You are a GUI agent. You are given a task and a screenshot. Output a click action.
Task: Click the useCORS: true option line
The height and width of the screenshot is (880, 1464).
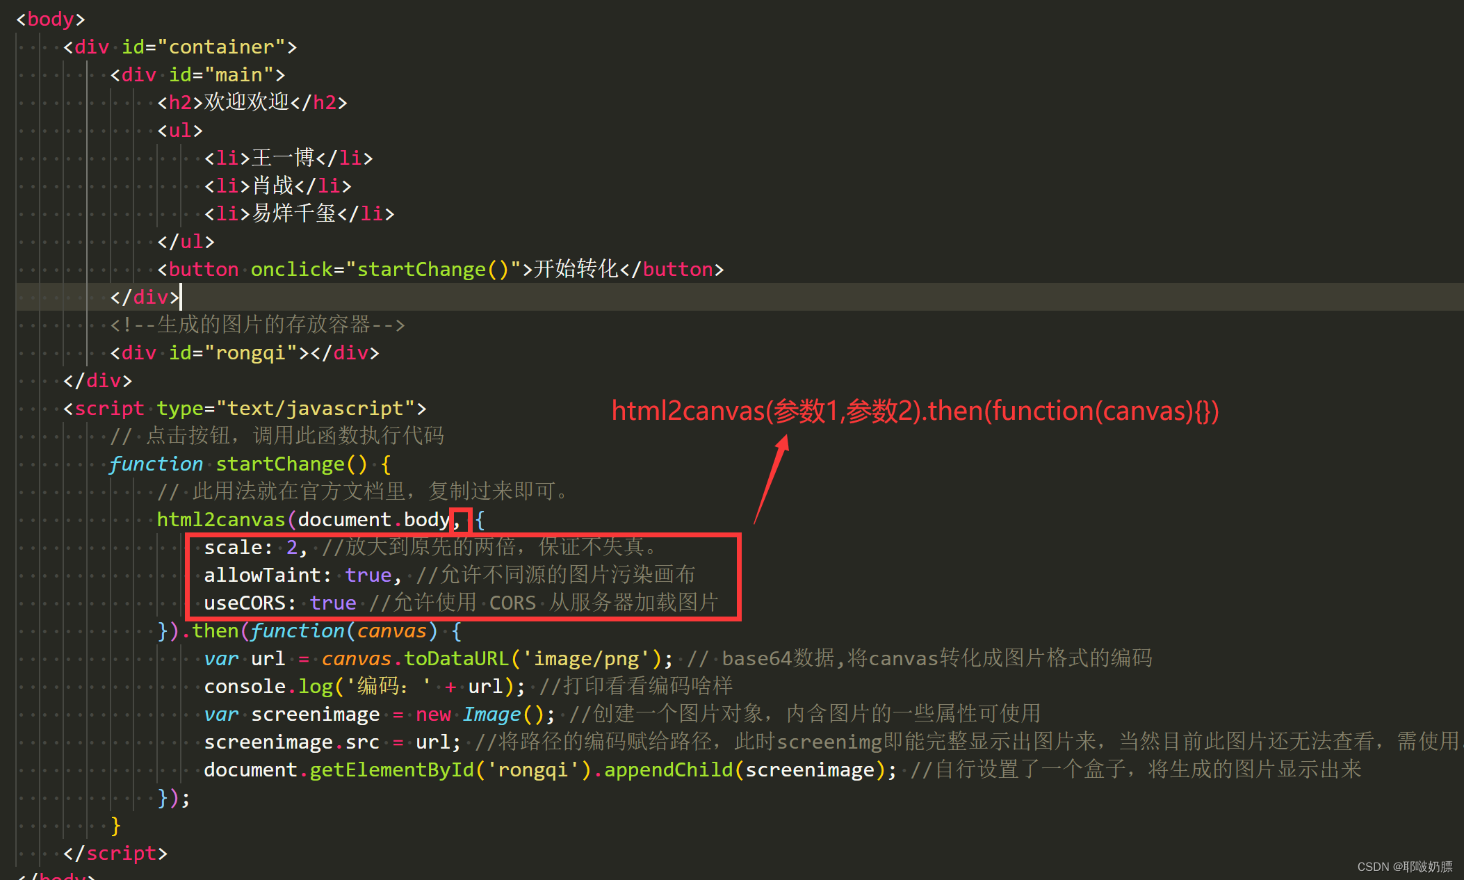click(x=462, y=603)
